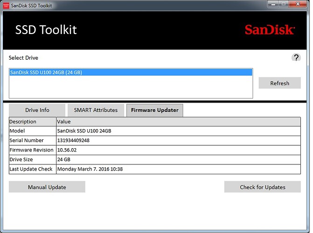Select serial number 131934409248

(73, 140)
